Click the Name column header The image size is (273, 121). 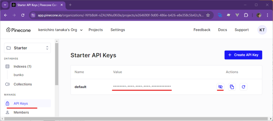tap(79, 72)
